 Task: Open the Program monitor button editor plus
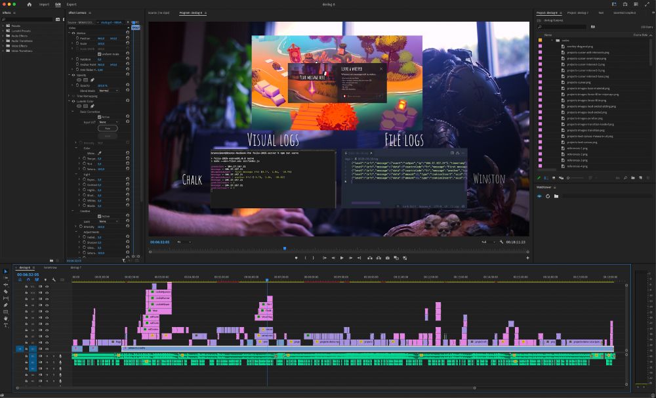click(527, 258)
